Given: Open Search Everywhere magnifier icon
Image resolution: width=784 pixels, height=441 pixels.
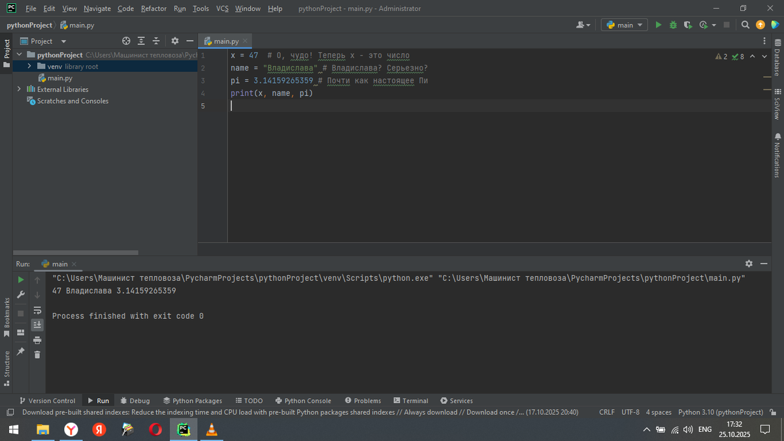Looking at the screenshot, I should tap(745, 25).
